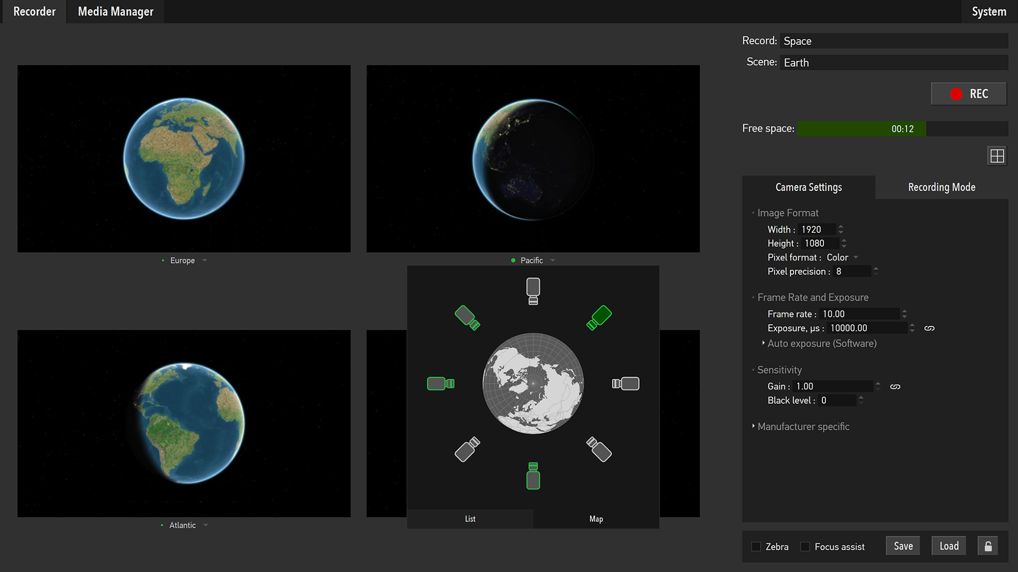
Task: Expand the Manufacturer specific section
Action: (803, 427)
